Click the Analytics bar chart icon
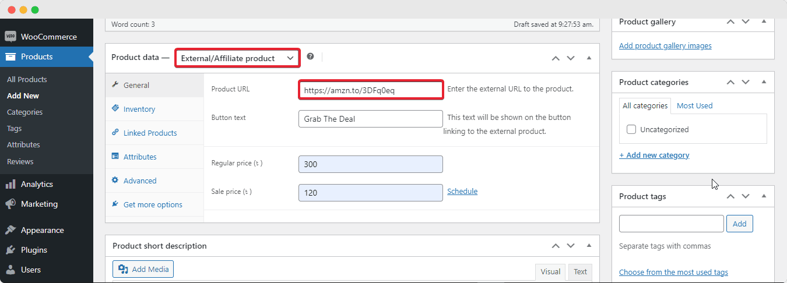 pyautogui.click(x=10, y=184)
